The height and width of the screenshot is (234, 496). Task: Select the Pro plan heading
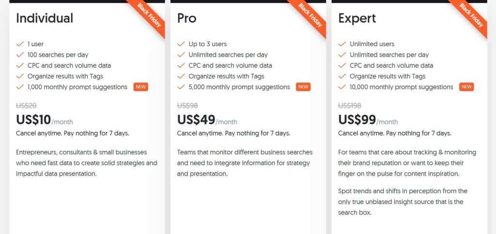click(x=187, y=18)
